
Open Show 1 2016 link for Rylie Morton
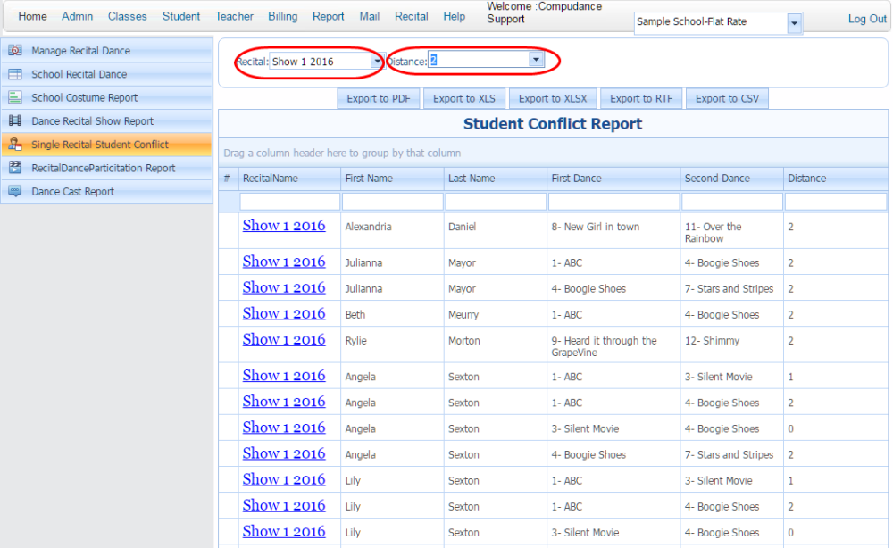pyautogui.click(x=284, y=340)
